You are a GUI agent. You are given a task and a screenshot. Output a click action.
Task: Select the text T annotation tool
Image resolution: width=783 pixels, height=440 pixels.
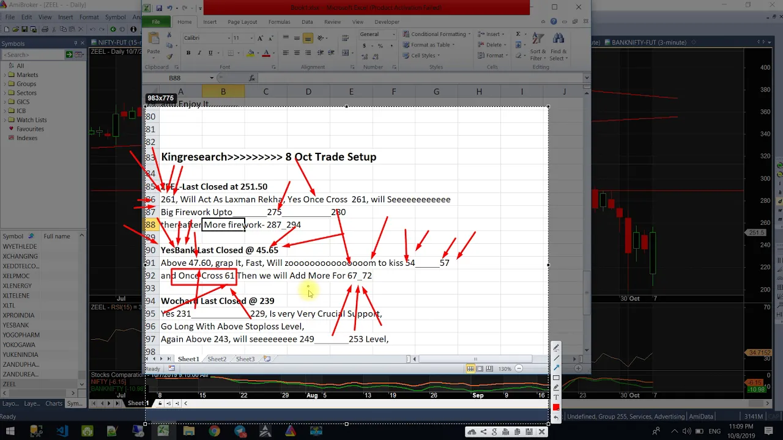click(x=556, y=397)
